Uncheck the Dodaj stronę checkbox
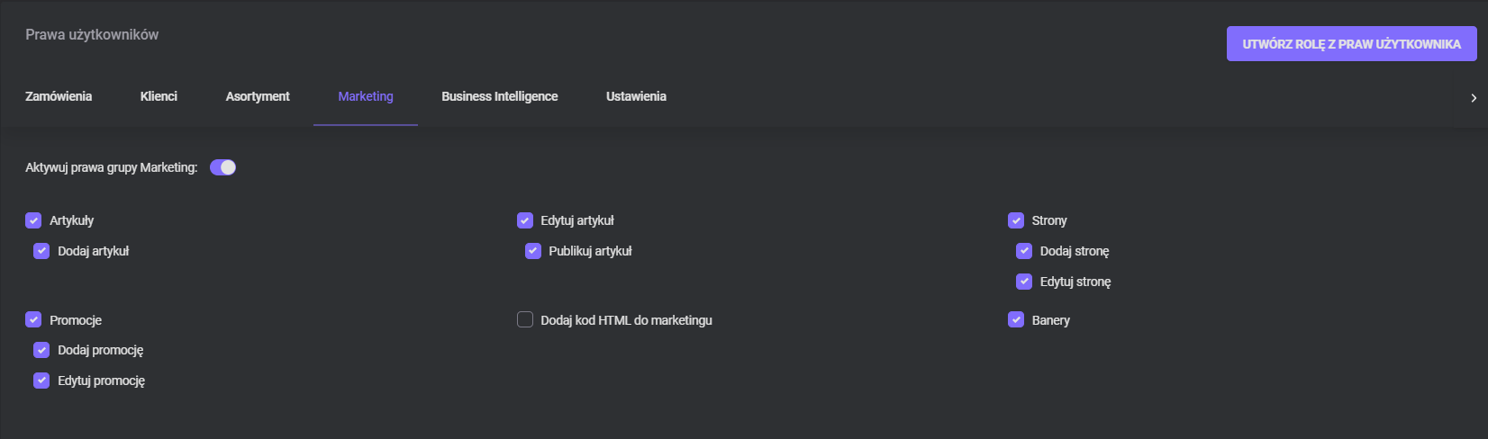Viewport: 1488px width, 439px height. point(1024,251)
